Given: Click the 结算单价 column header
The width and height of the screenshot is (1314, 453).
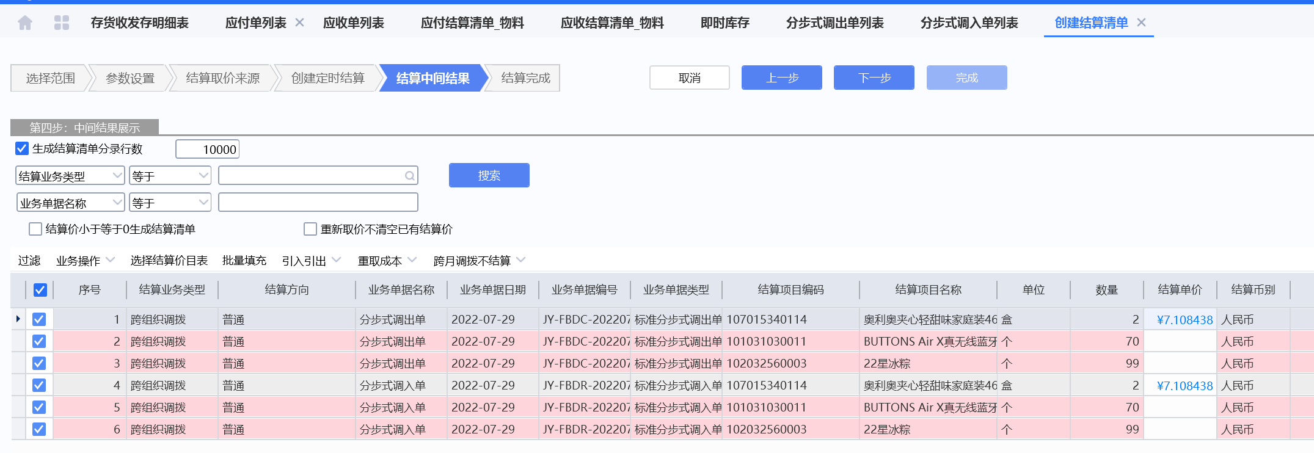Looking at the screenshot, I should [x=1180, y=290].
